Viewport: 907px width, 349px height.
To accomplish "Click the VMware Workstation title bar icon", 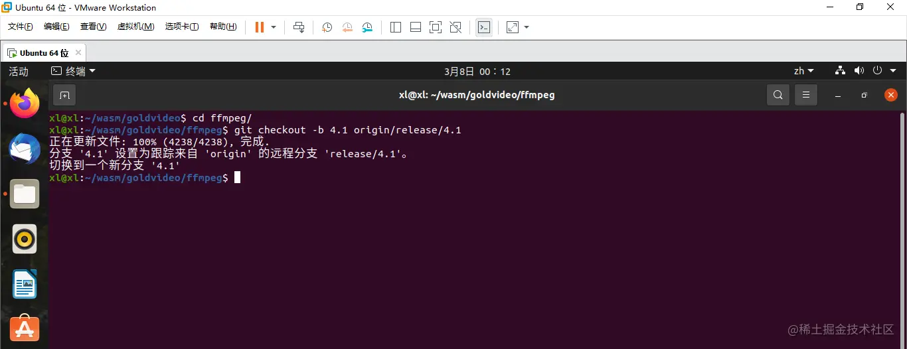I will (x=7, y=7).
